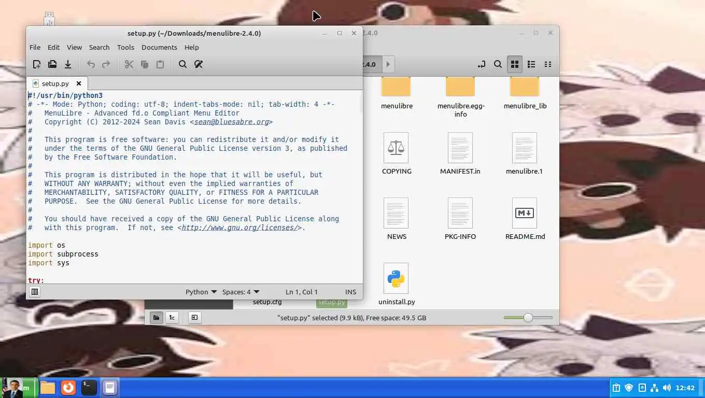Switch file manager to icon view
705x398 pixels.
[x=515, y=64]
